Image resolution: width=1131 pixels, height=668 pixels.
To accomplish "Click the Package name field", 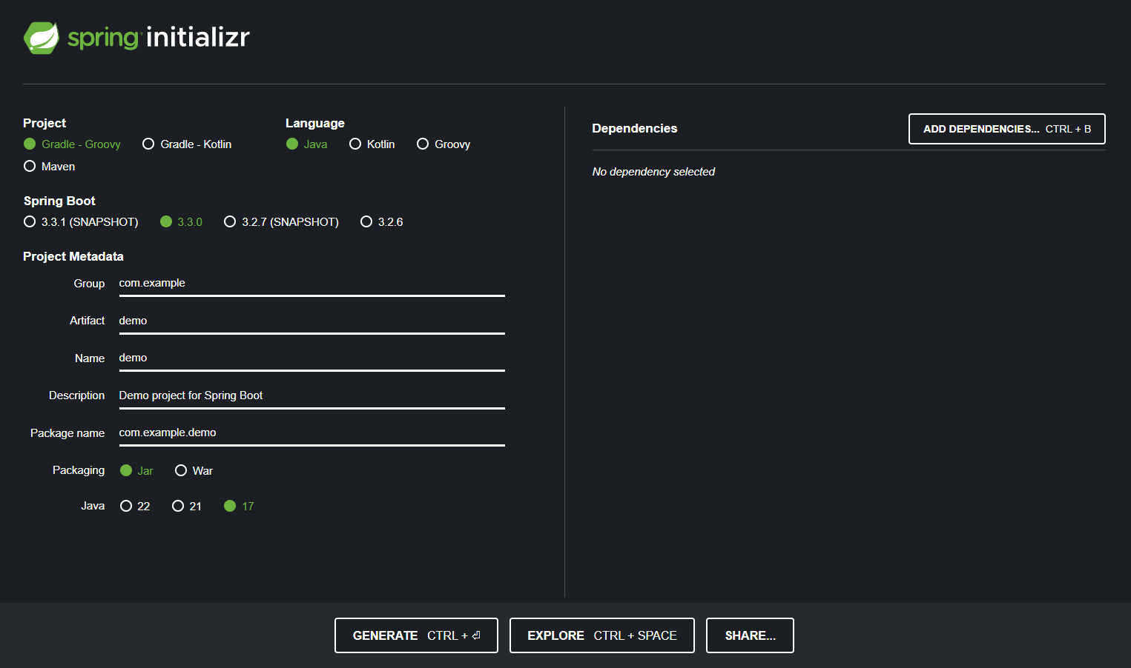I will coord(311,432).
